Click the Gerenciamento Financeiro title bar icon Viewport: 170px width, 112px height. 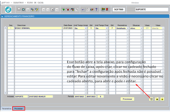click(2, 16)
